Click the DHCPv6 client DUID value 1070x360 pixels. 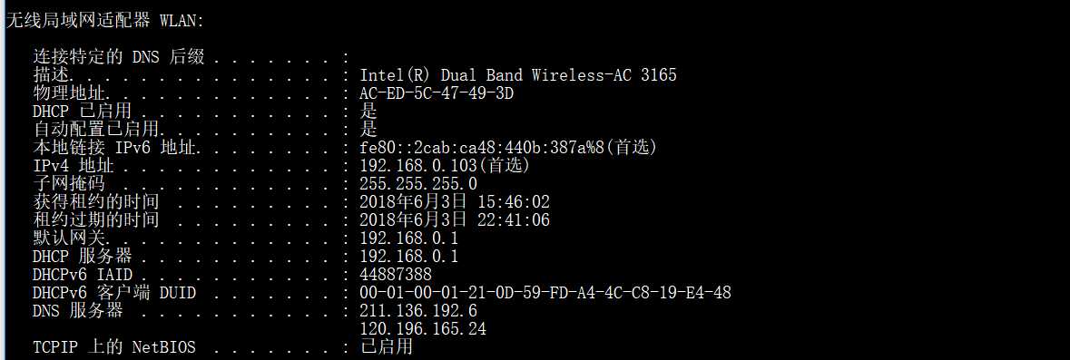coord(545,293)
